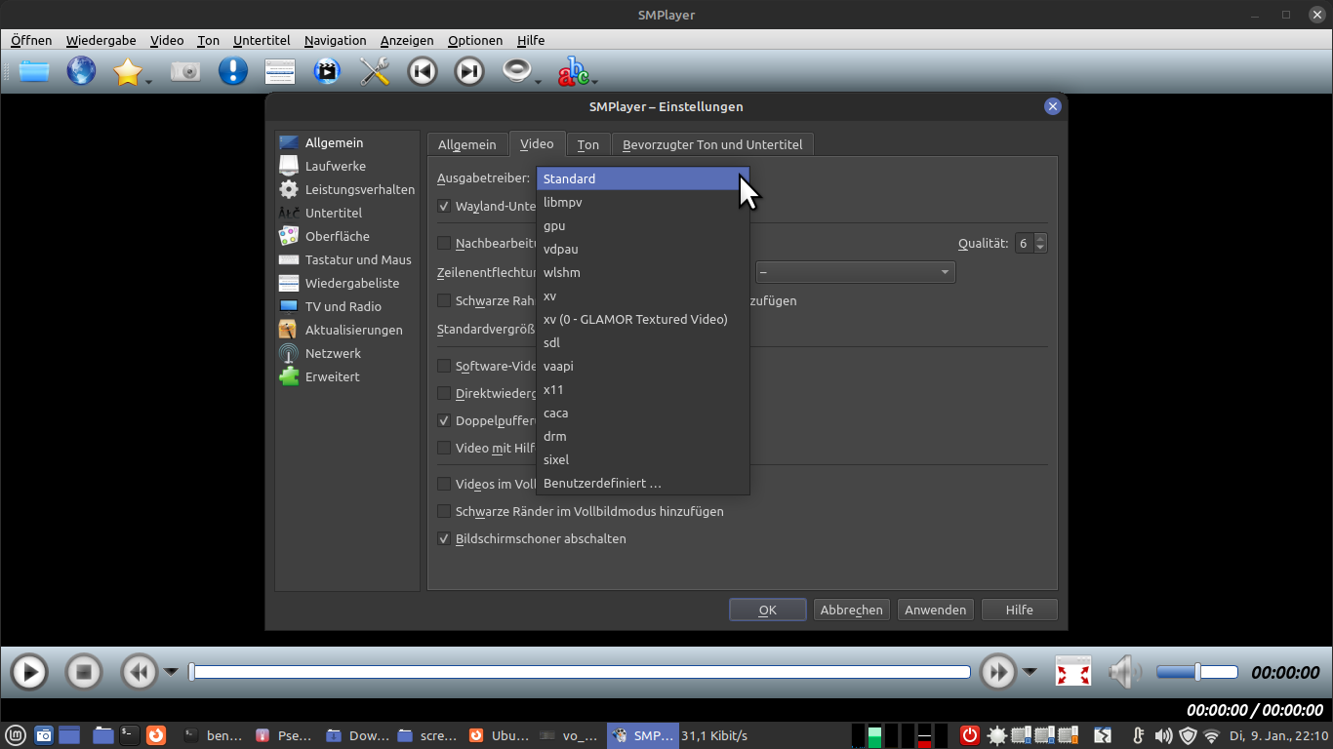Switch to the Ton tab

[x=587, y=144]
